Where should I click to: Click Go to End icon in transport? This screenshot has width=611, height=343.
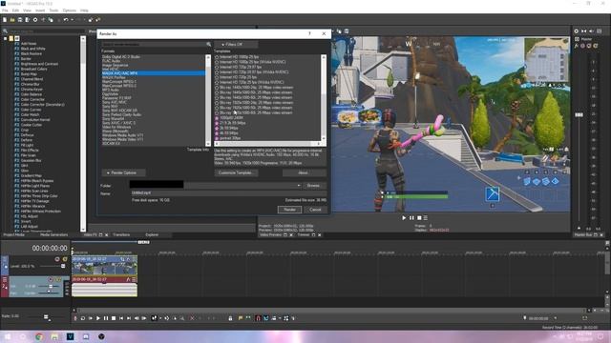(129, 318)
